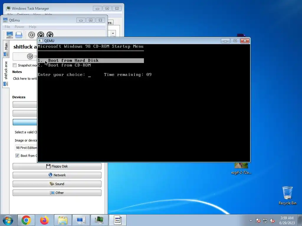
Task: Switch to QtEmu via its taskbar icon
Action: tap(81, 220)
